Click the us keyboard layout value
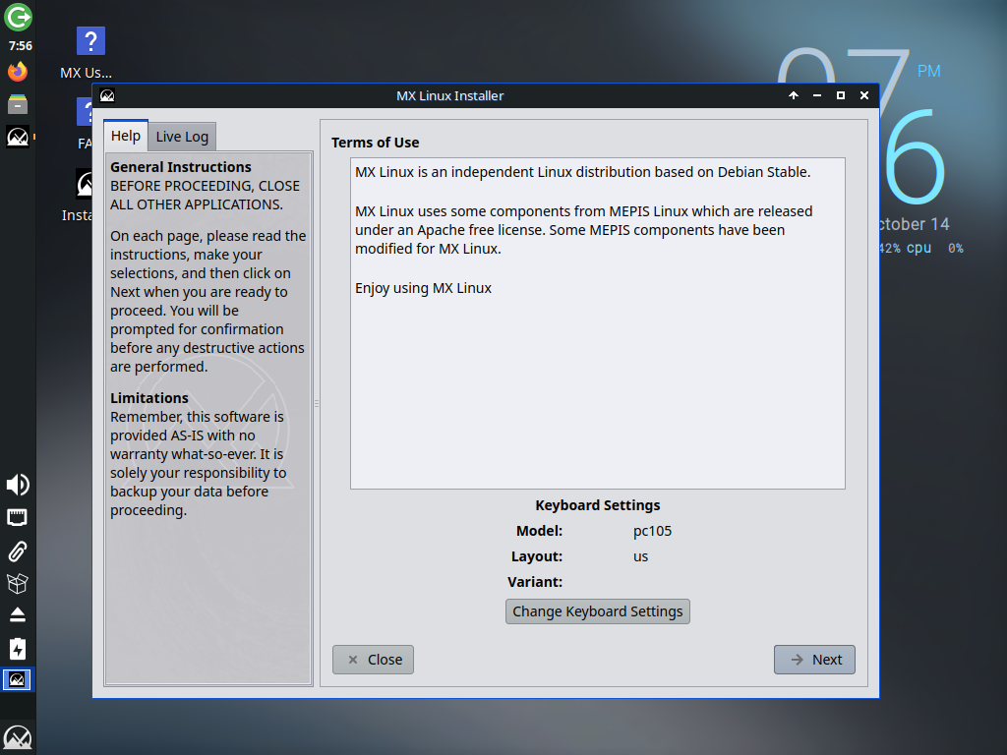 pos(641,556)
